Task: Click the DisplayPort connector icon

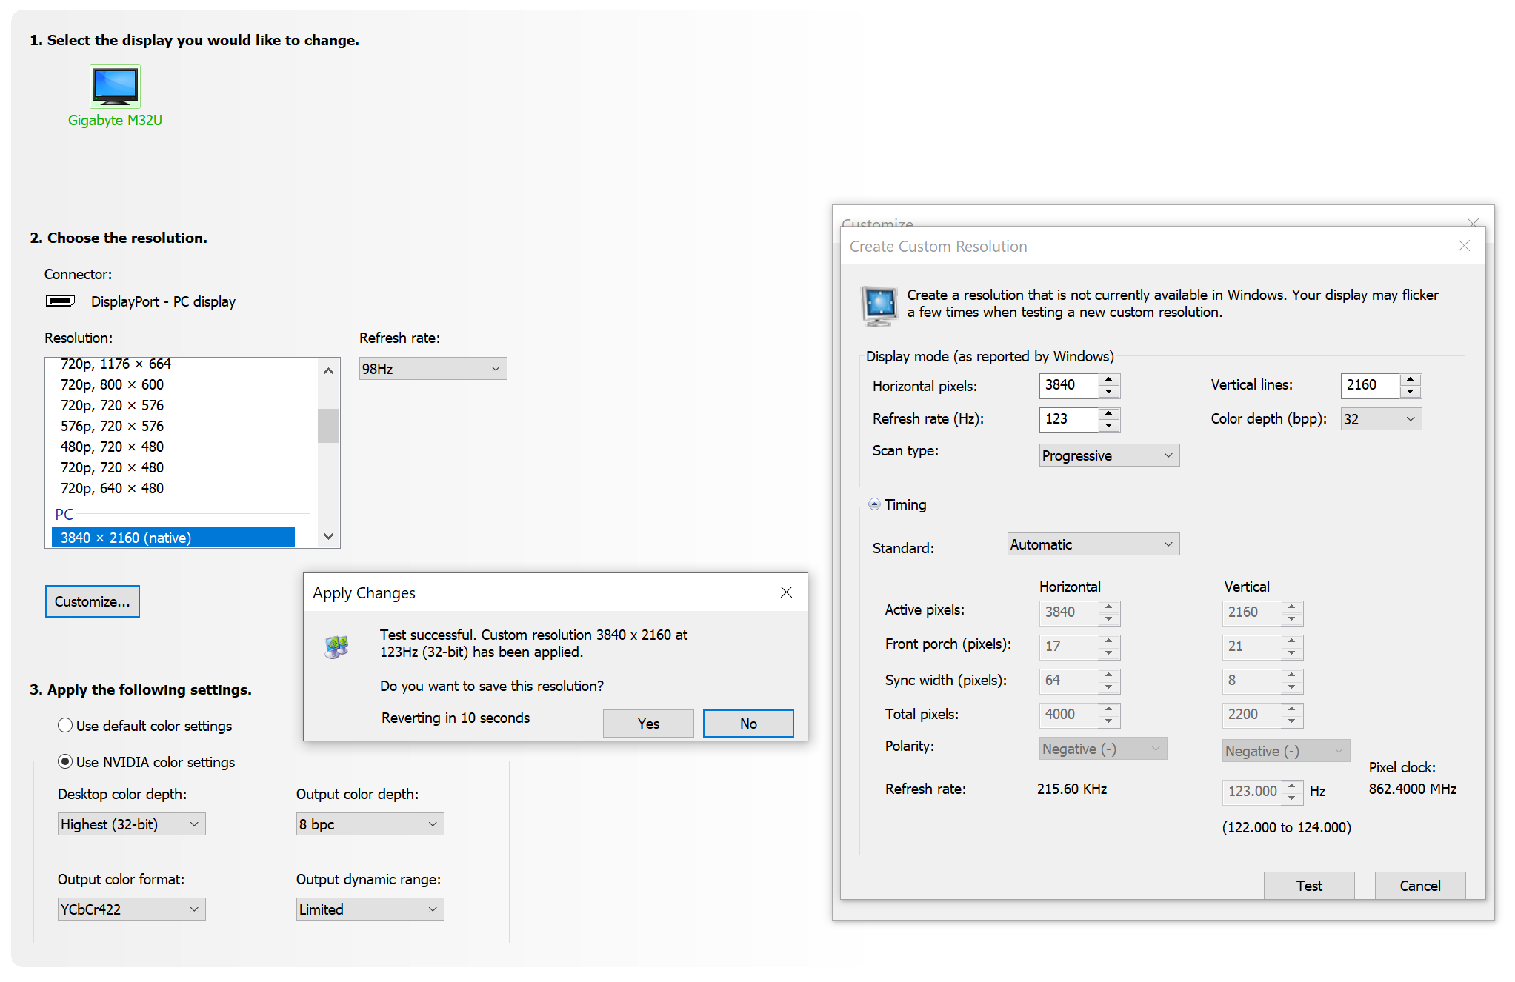Action: 60,301
